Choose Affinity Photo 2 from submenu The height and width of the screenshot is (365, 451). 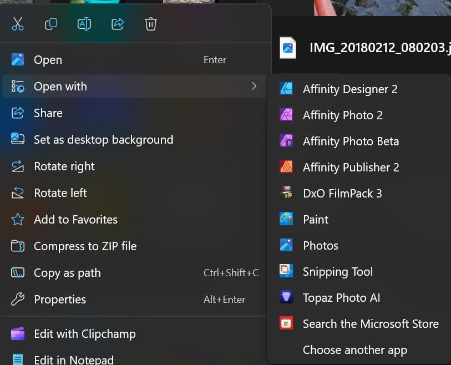tap(342, 115)
